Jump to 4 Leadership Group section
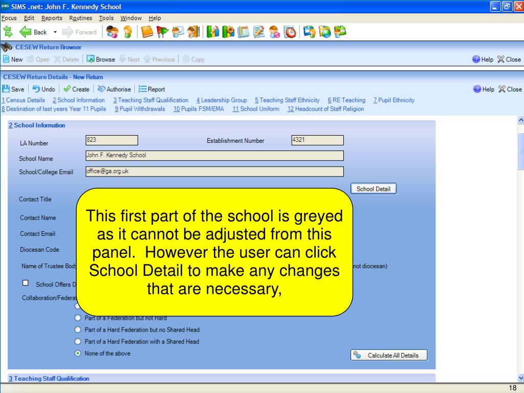Screen dimensions: 524x393 coord(222,100)
